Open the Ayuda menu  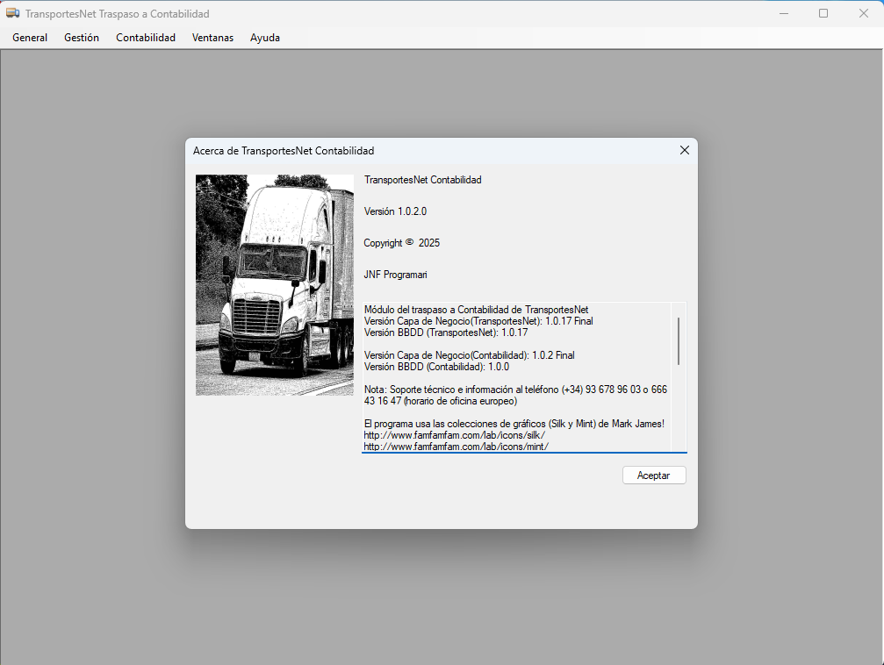[x=264, y=38]
